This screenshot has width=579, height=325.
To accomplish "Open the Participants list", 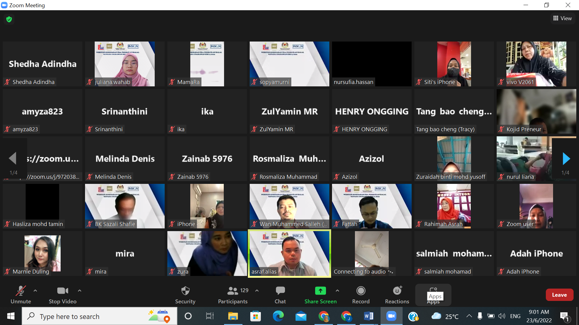I will tap(233, 291).
